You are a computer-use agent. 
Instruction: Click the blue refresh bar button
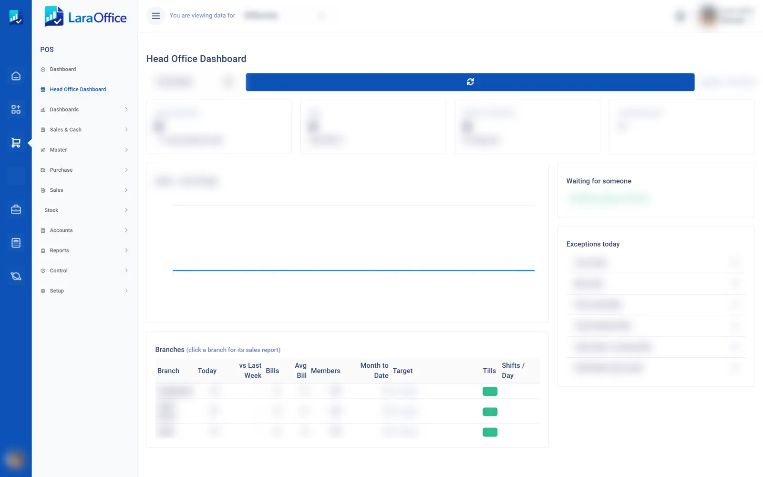pos(470,82)
